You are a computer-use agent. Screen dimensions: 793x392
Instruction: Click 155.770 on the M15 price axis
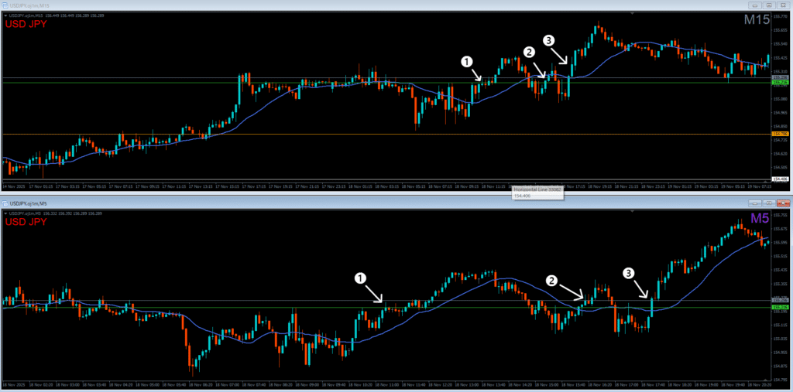779,15
